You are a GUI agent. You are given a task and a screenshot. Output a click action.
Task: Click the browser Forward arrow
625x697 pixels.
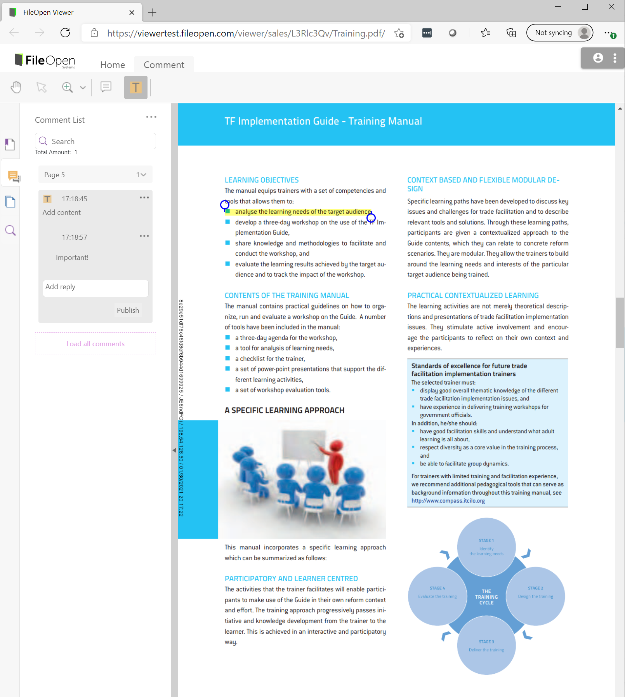point(40,33)
